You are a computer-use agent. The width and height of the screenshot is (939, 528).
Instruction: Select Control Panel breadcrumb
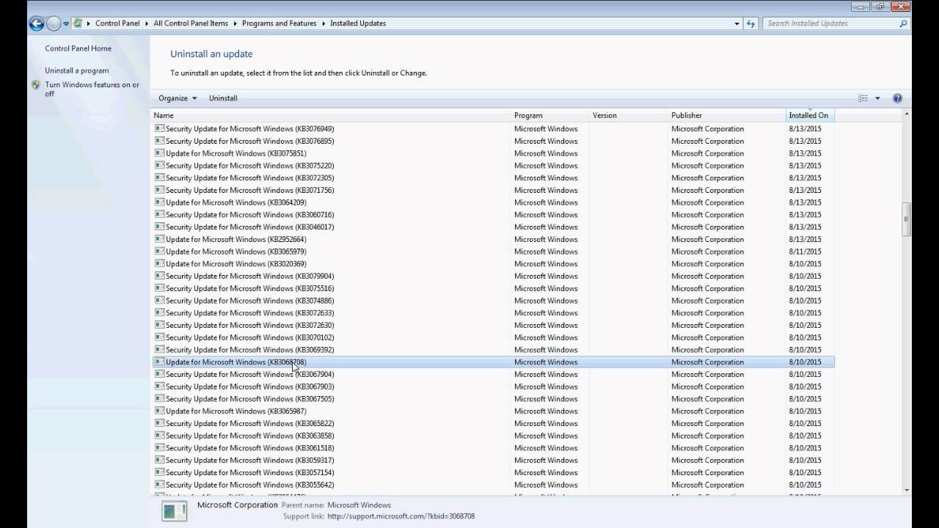117,23
